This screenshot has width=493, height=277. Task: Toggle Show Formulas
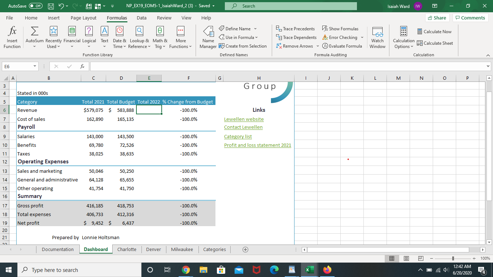(340, 28)
